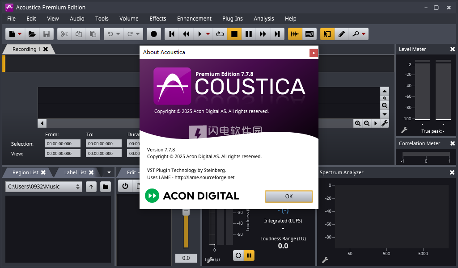Open waveform editor wrench settings
458x268 pixels.
pyautogui.click(x=385, y=123)
